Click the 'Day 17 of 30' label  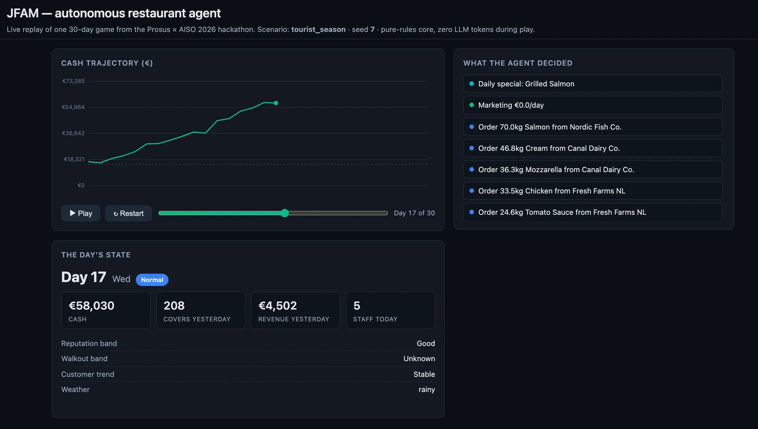[x=414, y=213]
